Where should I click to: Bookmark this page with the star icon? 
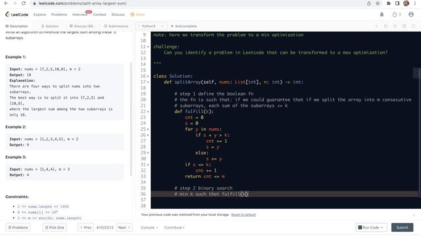coord(378,3)
